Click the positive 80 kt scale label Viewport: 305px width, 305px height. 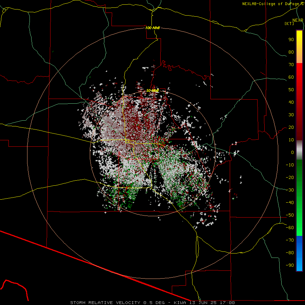291,52
